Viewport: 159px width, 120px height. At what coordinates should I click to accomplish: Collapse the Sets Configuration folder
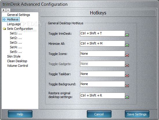[x=4, y=29]
